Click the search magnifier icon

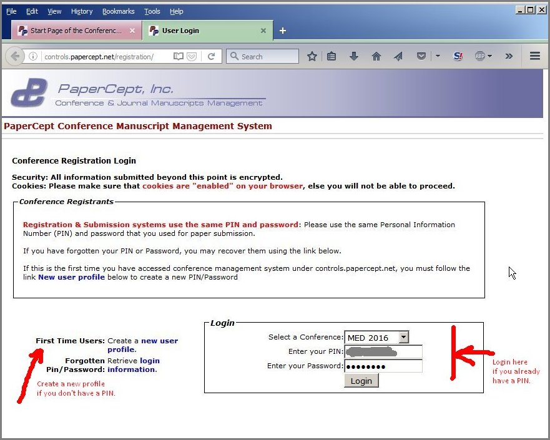(234, 56)
